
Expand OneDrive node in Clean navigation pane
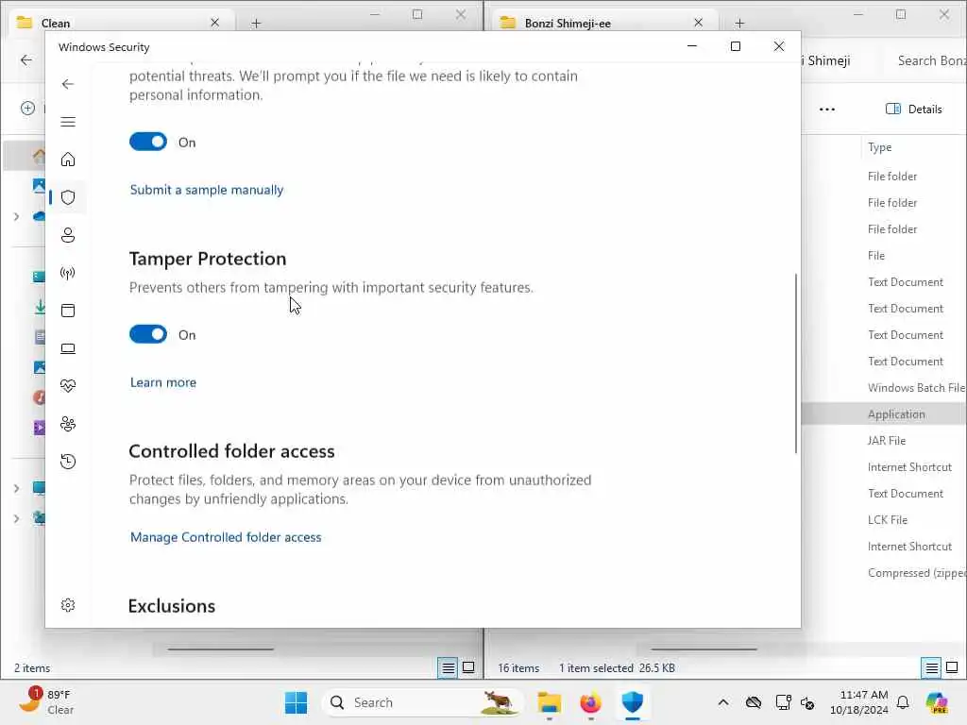click(17, 216)
